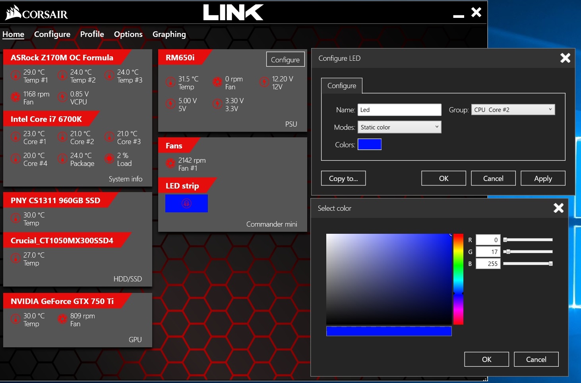581x383 pixels.
Task: Click the G value field showing 17
Action: tap(488, 252)
